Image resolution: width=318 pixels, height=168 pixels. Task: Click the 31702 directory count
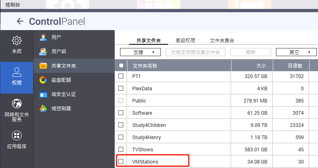click(x=297, y=76)
